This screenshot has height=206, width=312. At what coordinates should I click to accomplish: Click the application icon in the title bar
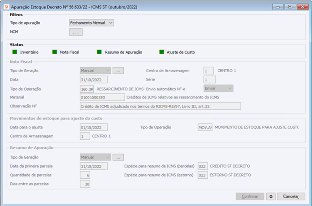tap(7, 7)
